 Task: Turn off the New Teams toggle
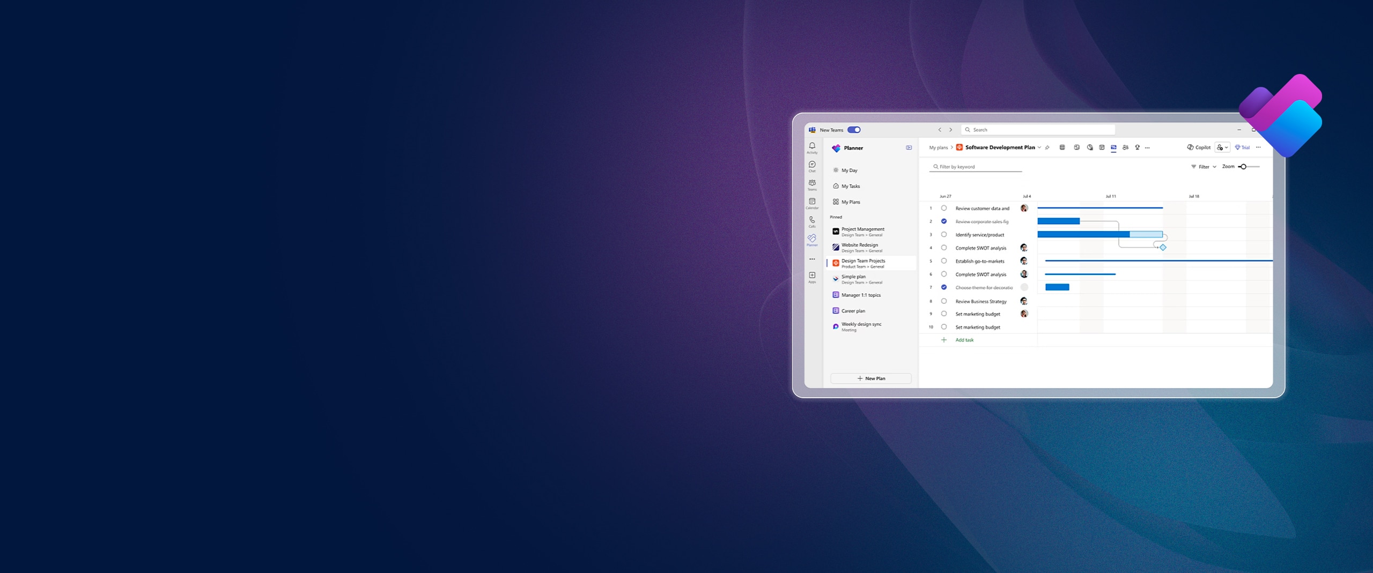[x=854, y=130]
